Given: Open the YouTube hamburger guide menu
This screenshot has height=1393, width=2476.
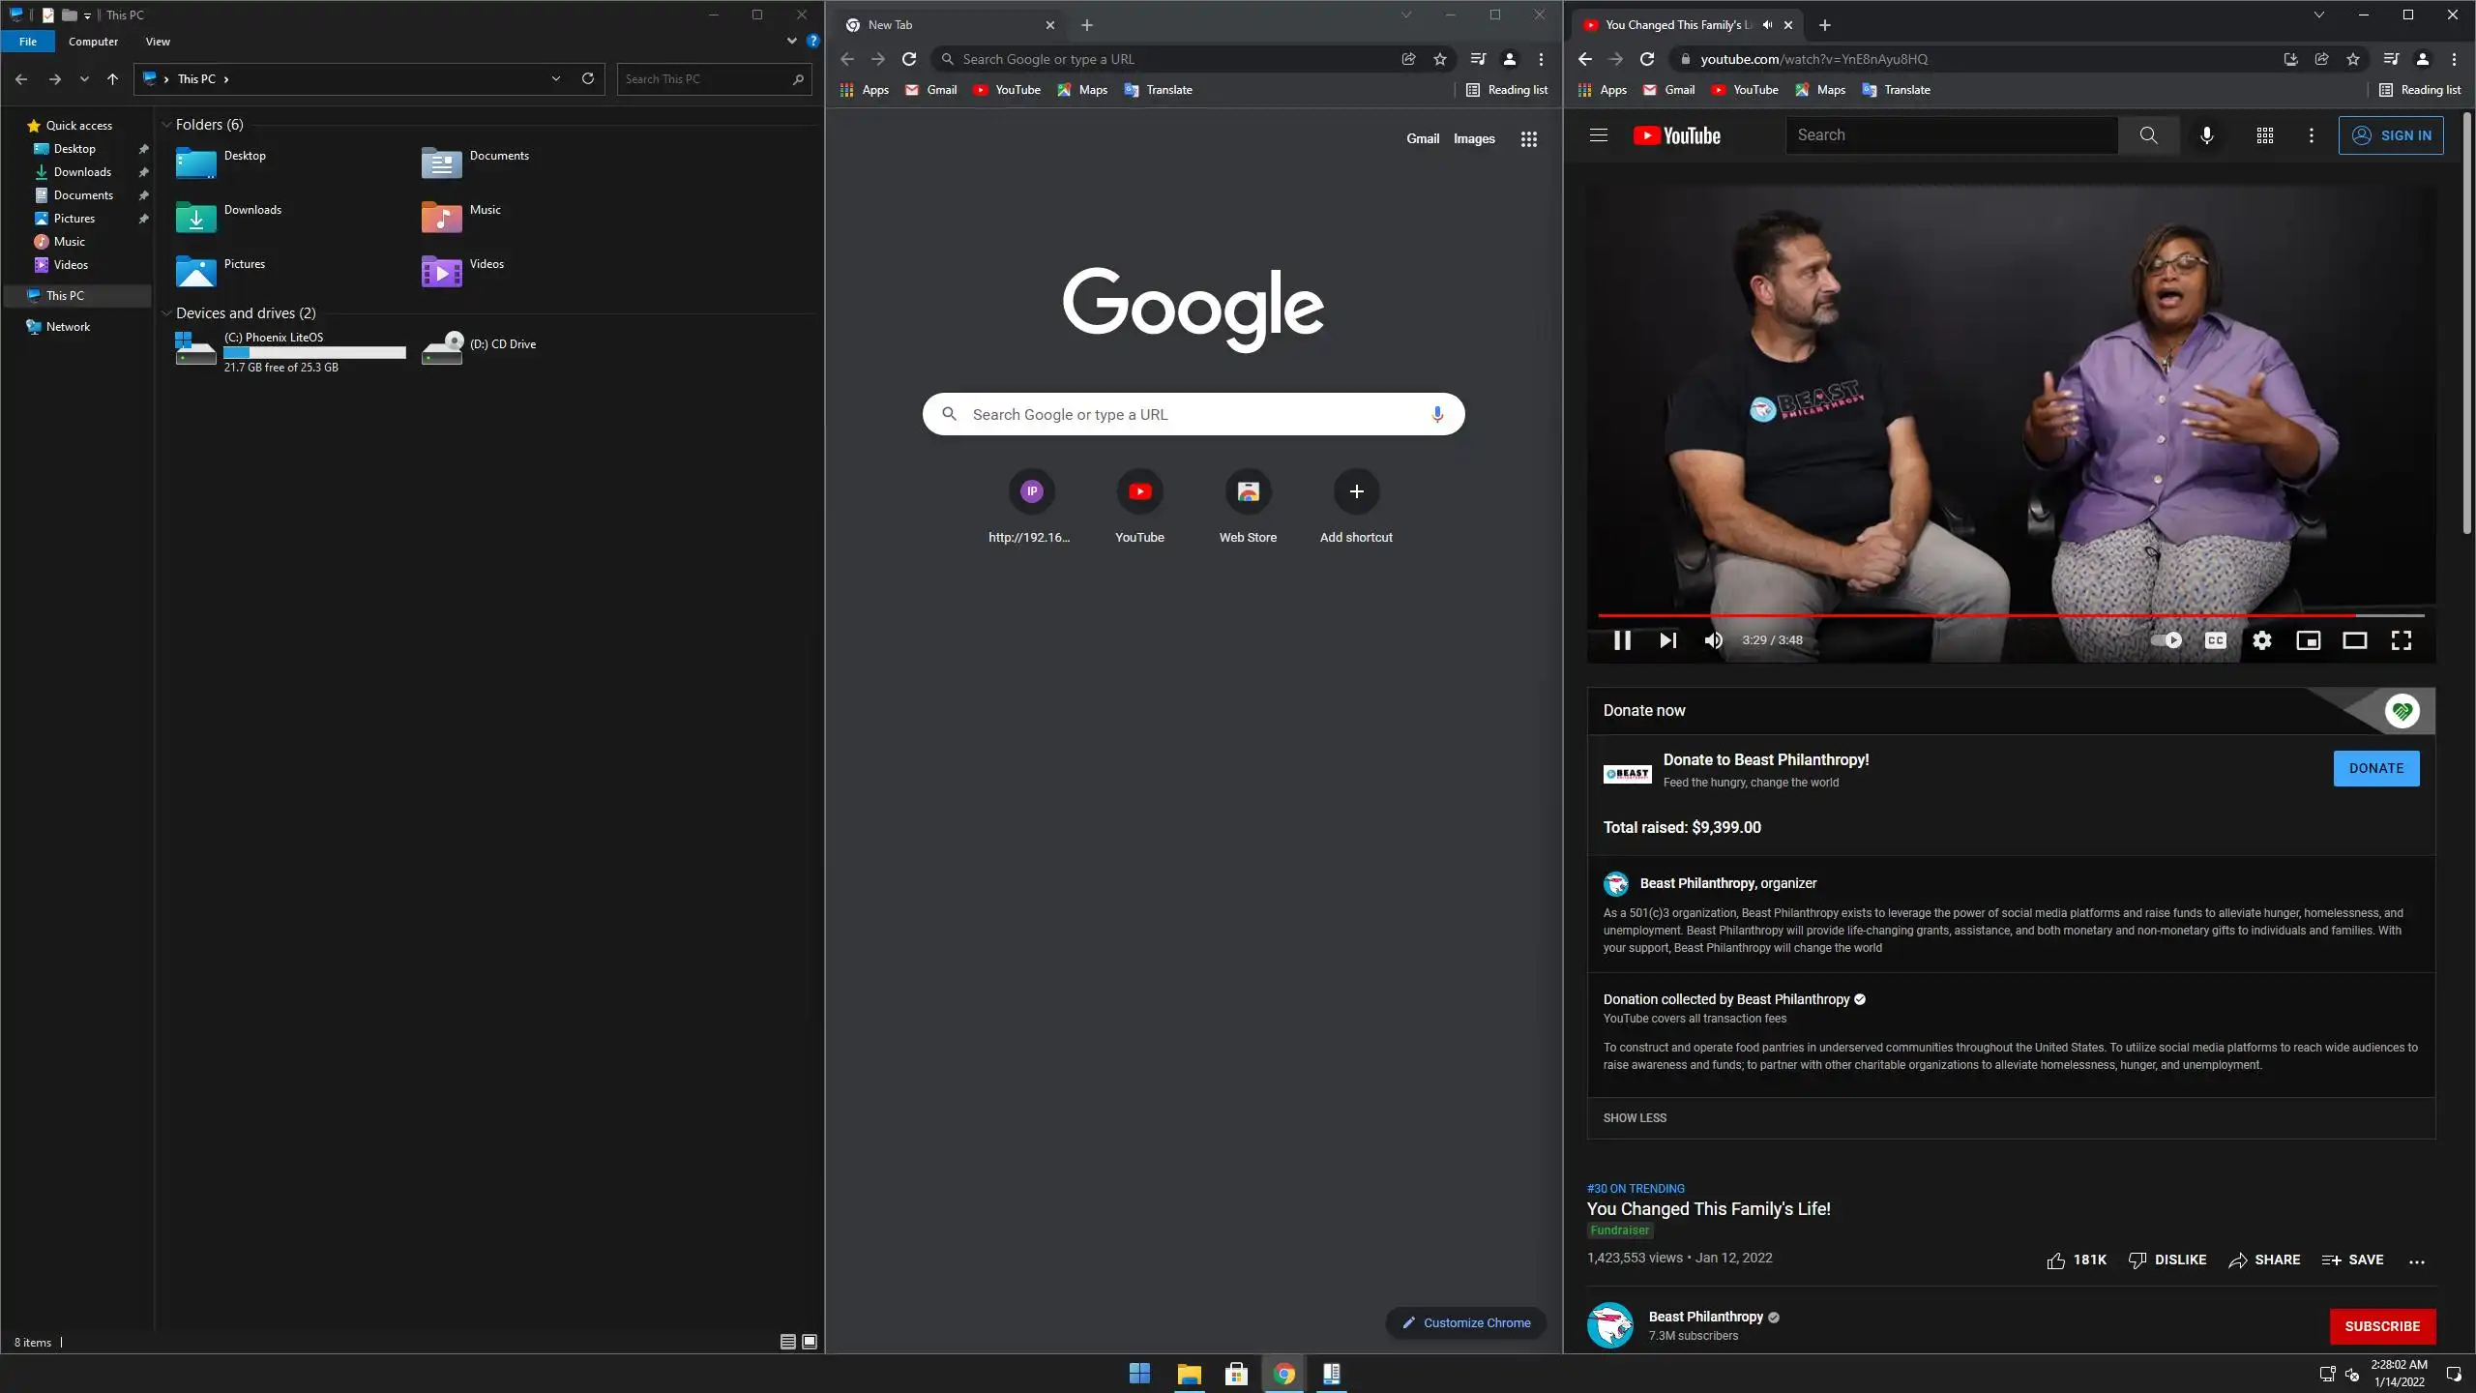Looking at the screenshot, I should (1598, 135).
